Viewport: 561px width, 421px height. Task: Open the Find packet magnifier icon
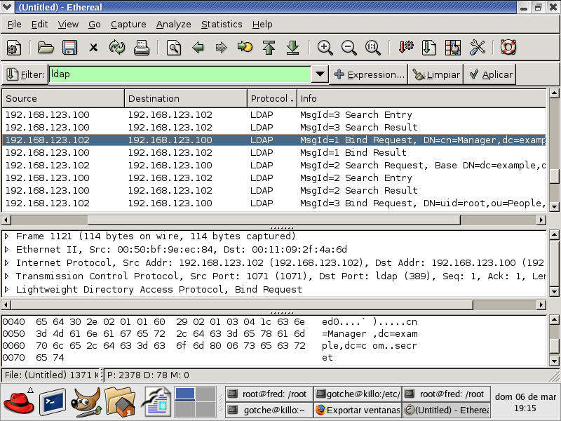click(x=174, y=47)
